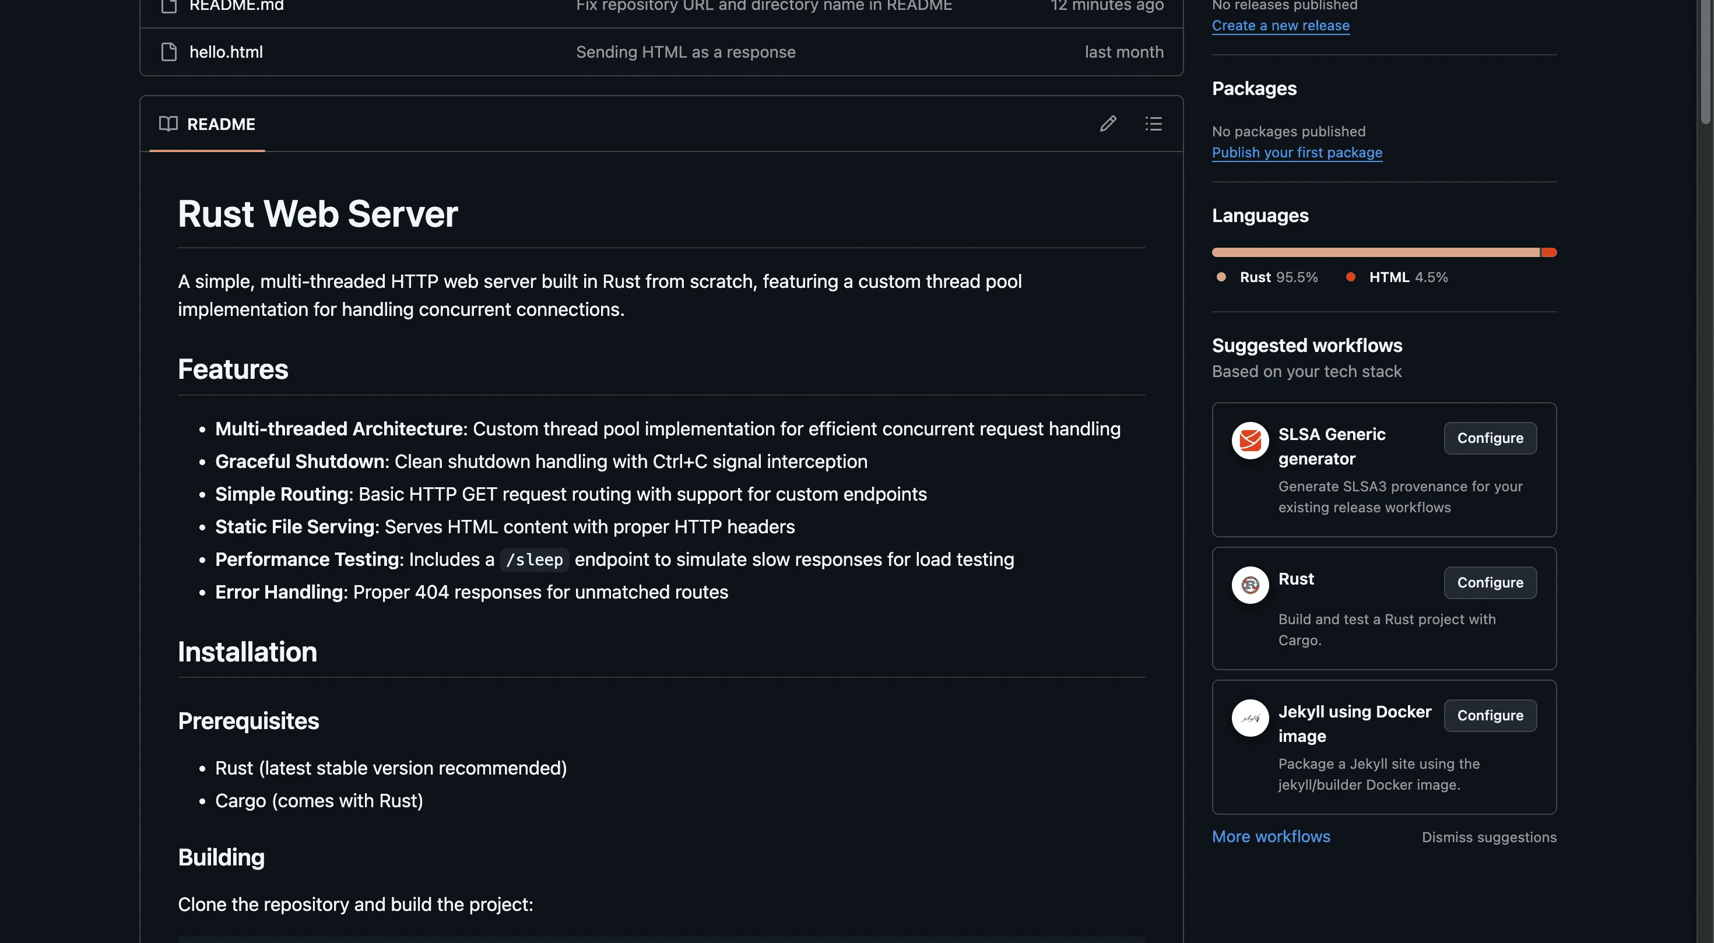Click the hello.html file icon
1714x943 pixels.
click(169, 52)
